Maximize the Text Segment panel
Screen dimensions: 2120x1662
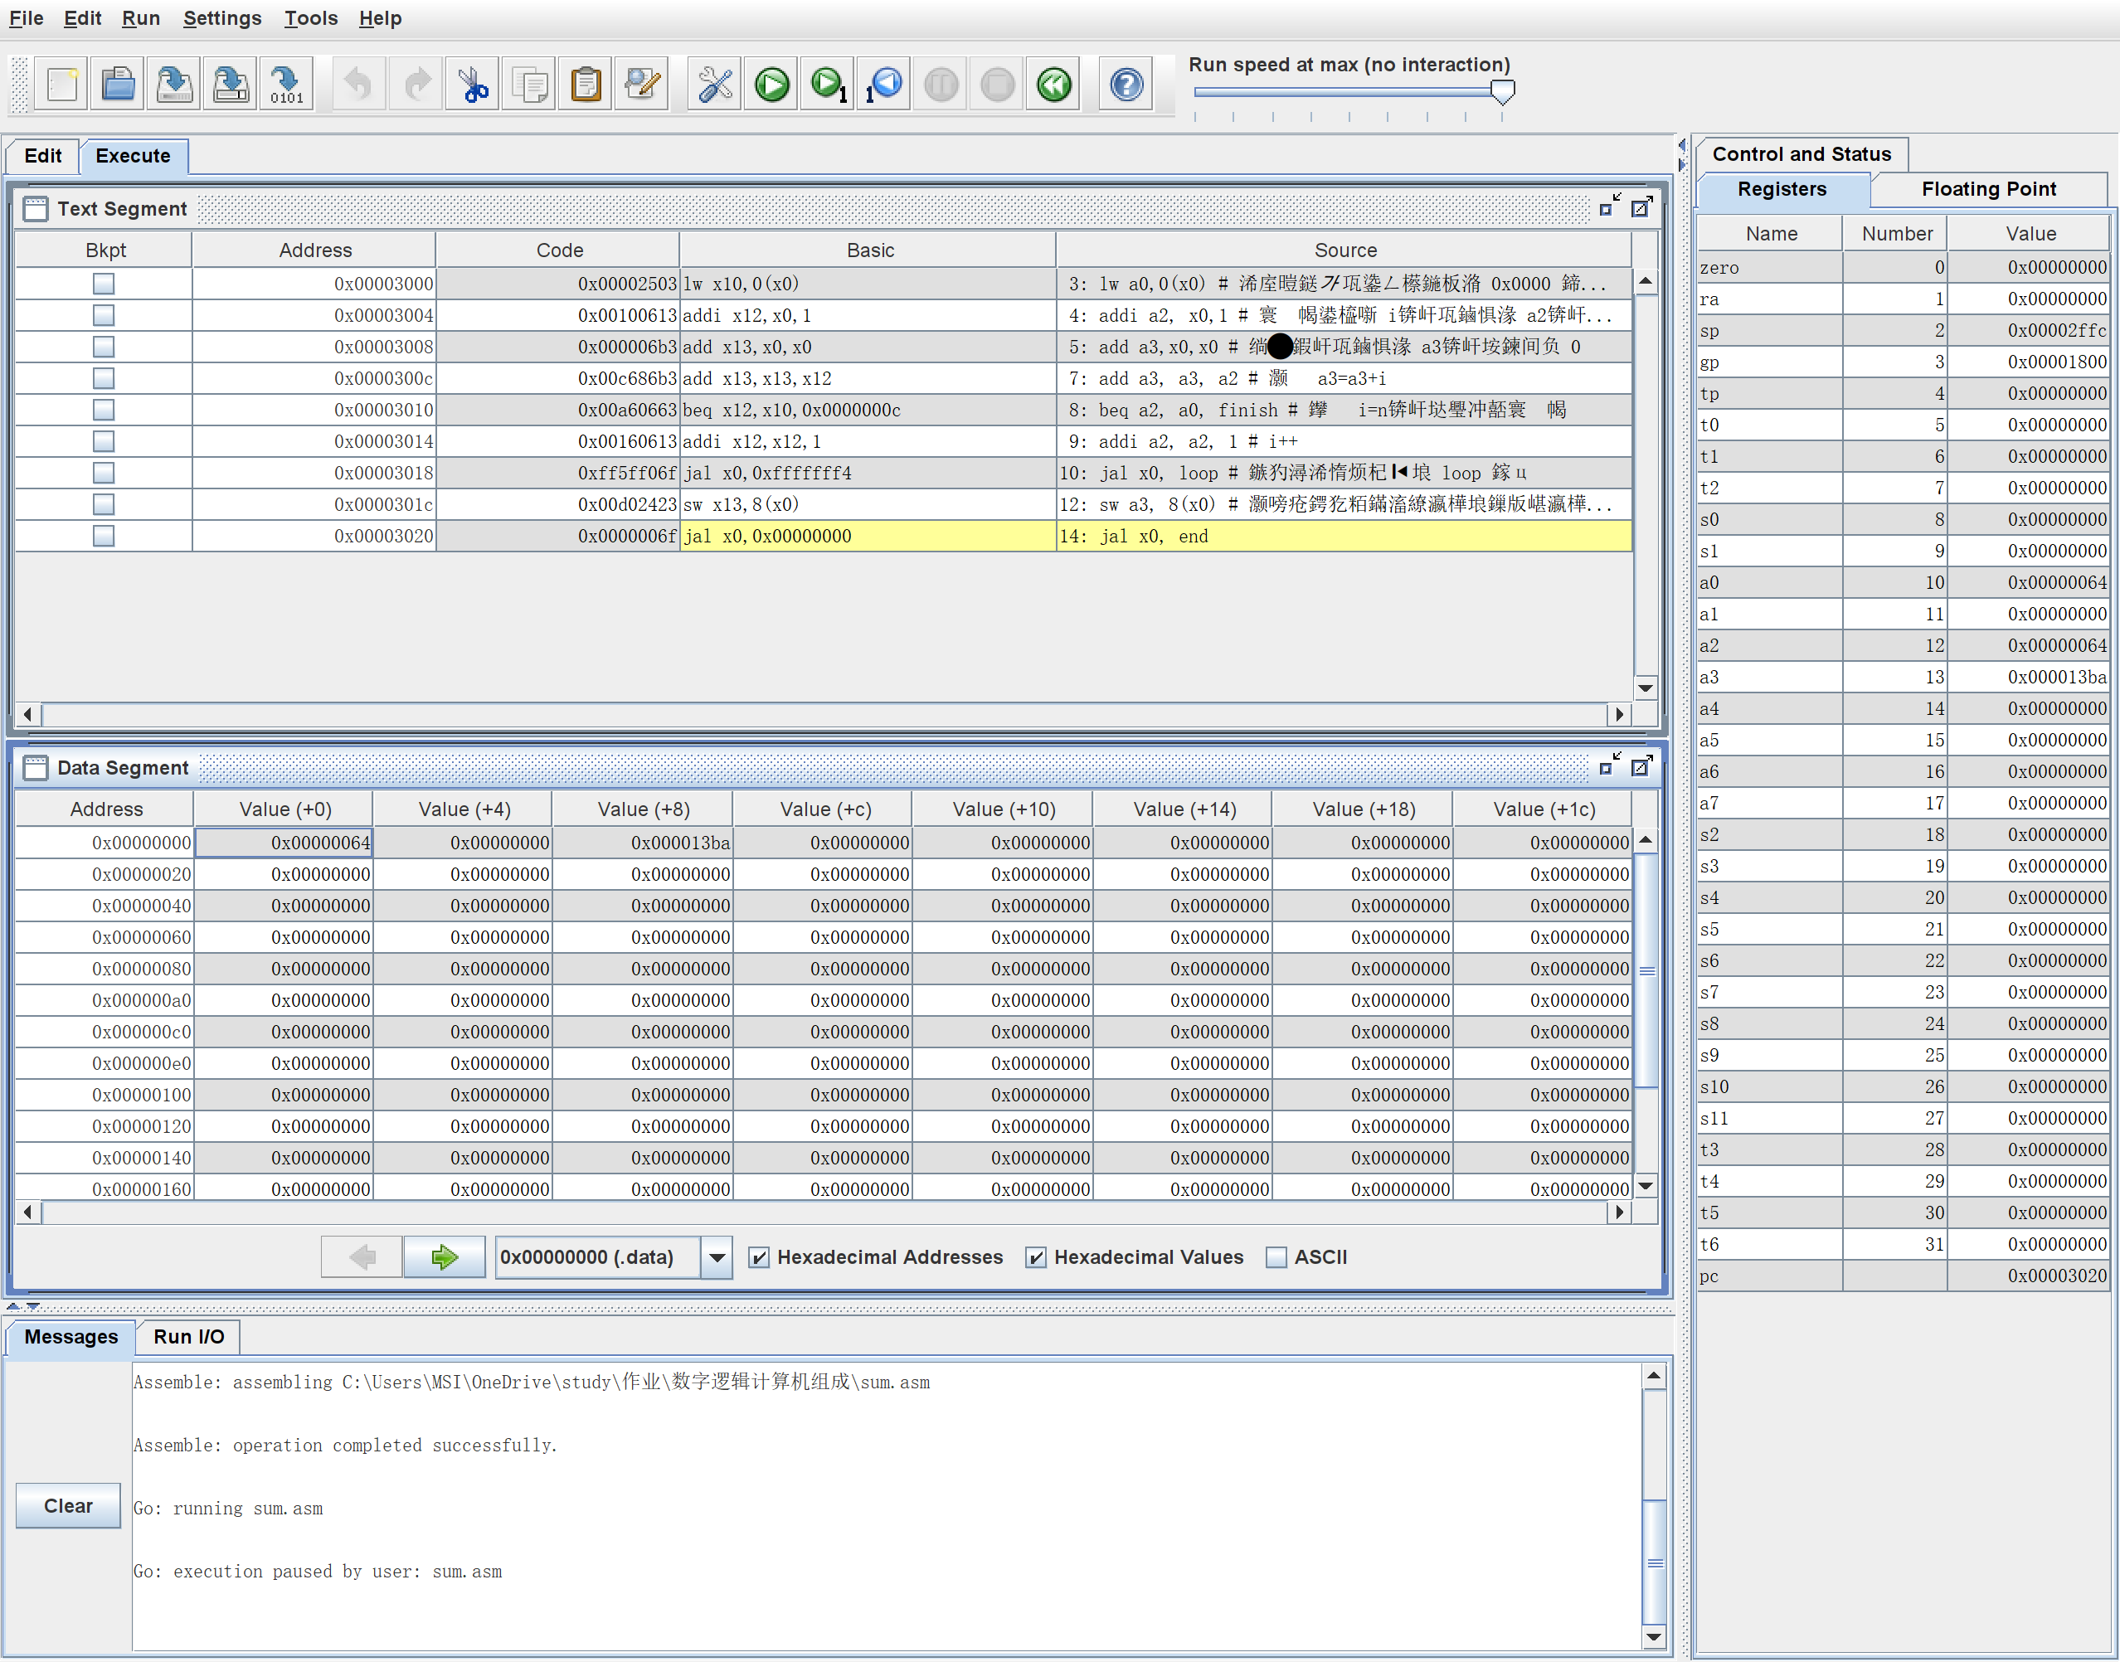(1642, 207)
